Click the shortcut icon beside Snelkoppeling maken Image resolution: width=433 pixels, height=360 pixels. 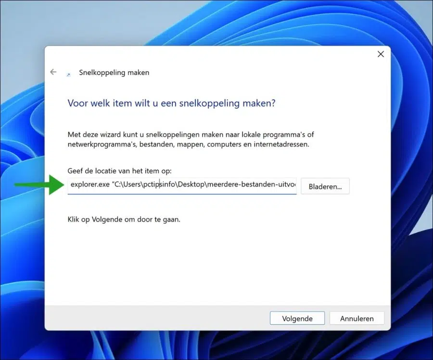click(68, 75)
